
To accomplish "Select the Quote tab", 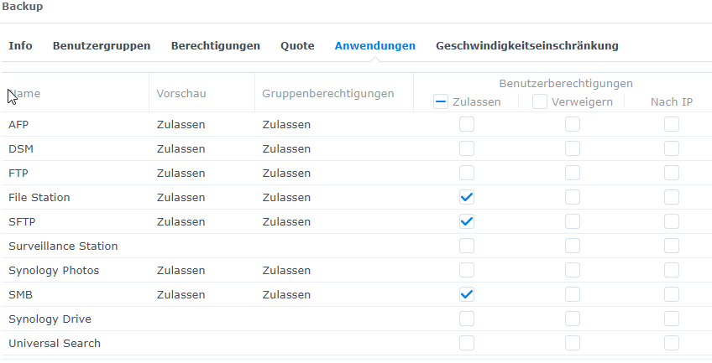I will (x=297, y=45).
